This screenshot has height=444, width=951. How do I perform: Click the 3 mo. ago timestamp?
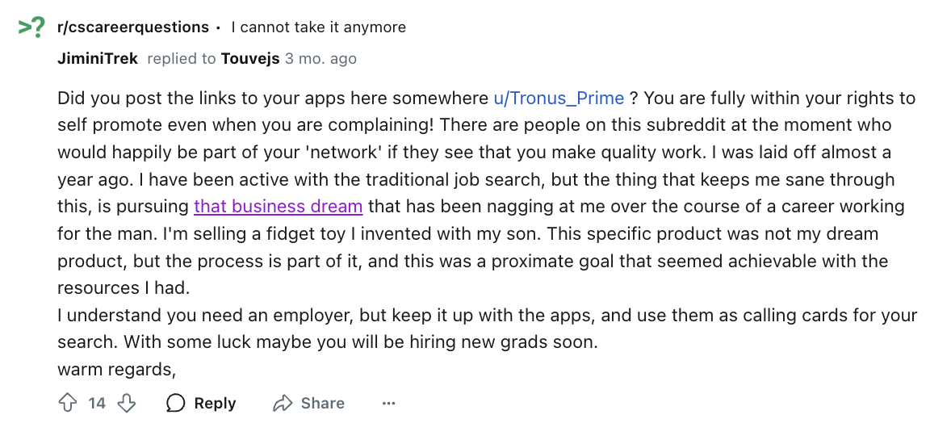[x=320, y=59]
